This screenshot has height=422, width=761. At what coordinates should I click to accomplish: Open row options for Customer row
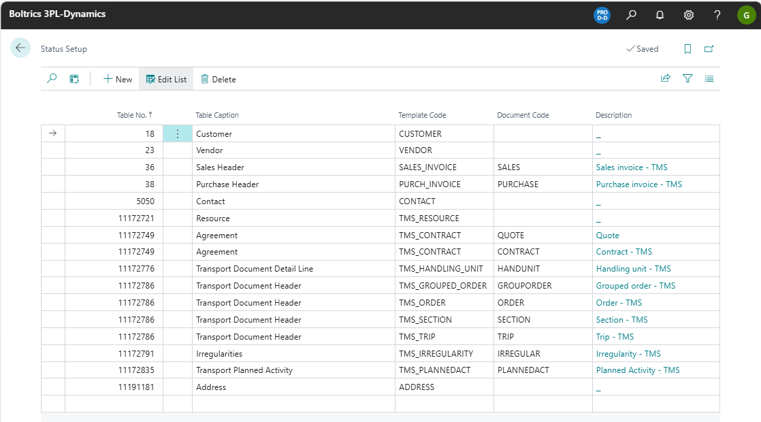[x=178, y=134]
